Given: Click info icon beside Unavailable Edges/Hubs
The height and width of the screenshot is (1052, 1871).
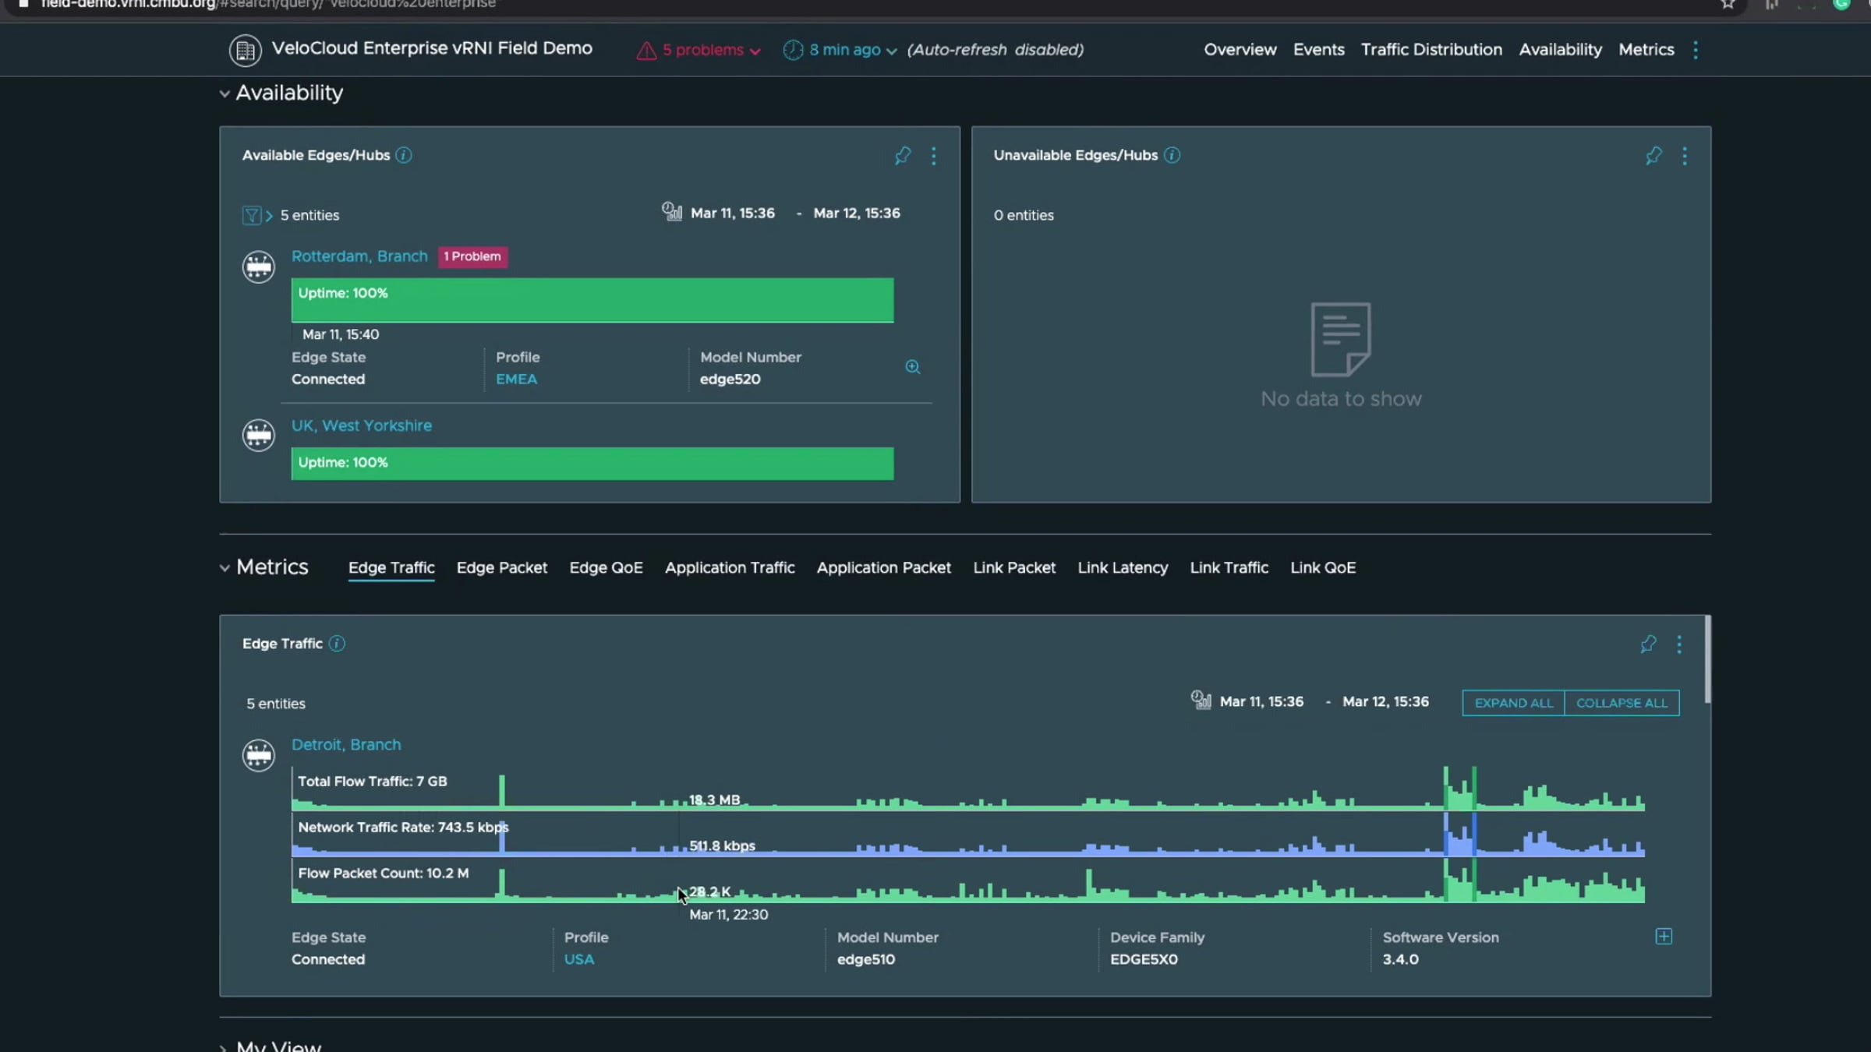Looking at the screenshot, I should 1172,155.
